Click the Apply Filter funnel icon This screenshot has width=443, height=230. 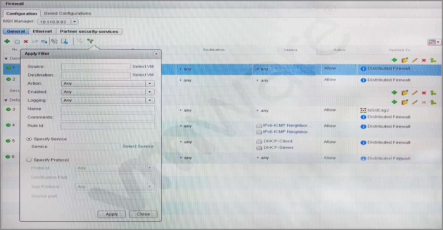coord(90,41)
